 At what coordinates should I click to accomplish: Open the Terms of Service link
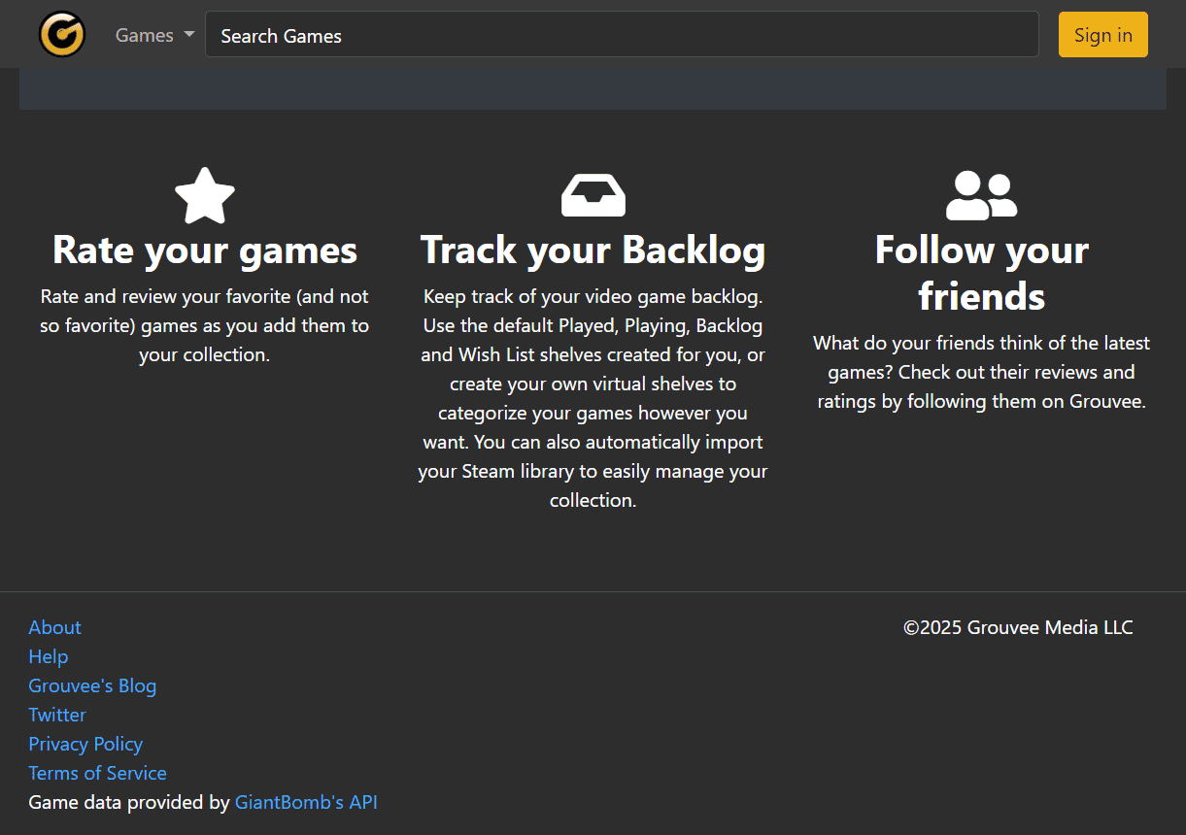[x=97, y=773]
